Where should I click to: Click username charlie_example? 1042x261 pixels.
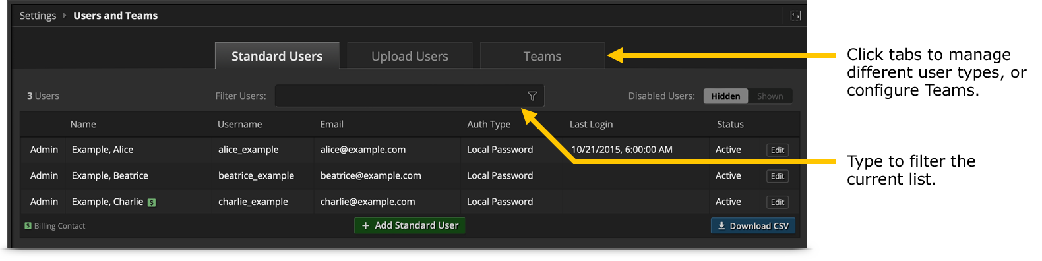[253, 202]
